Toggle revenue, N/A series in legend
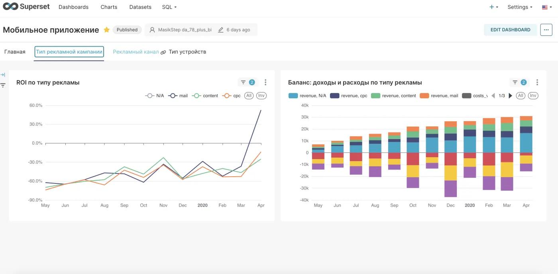Viewport: 558px width, 274px height. coord(307,96)
